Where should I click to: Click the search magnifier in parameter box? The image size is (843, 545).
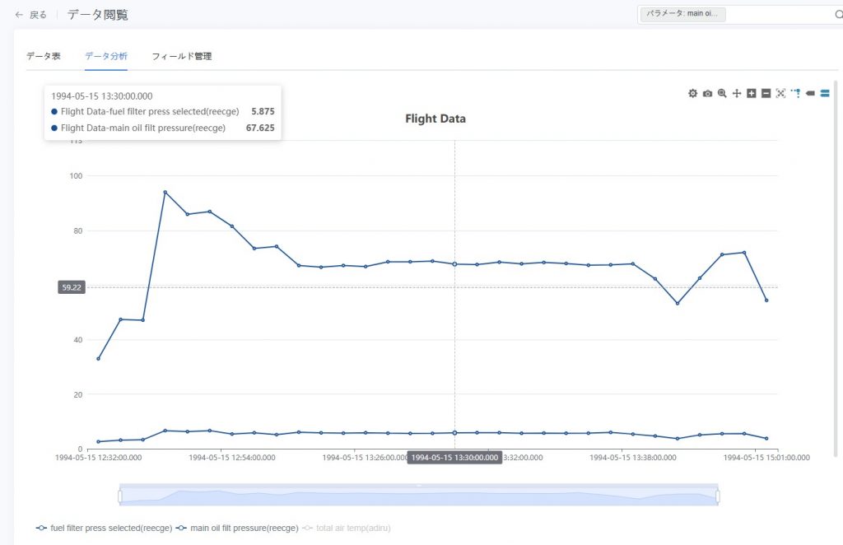pos(838,15)
